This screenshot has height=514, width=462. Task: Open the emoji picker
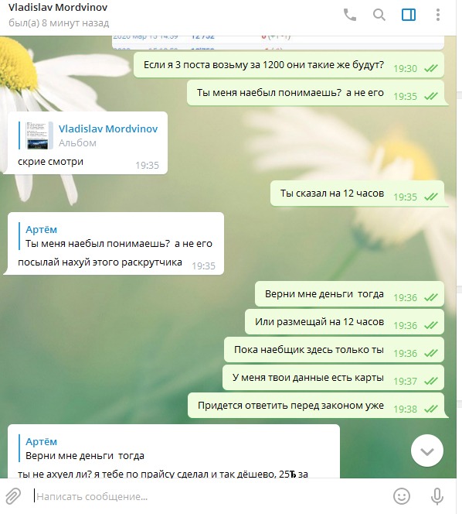[402, 496]
